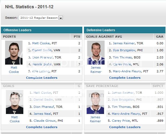Select the 2011-12 Regular Season combo box
Screen dimensions: 166x134
pyautogui.click(x=41, y=18)
